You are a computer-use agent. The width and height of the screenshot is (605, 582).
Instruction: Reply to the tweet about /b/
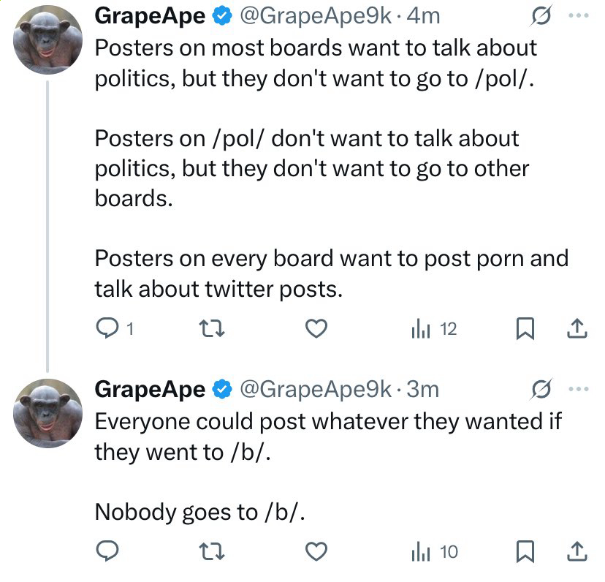click(107, 551)
